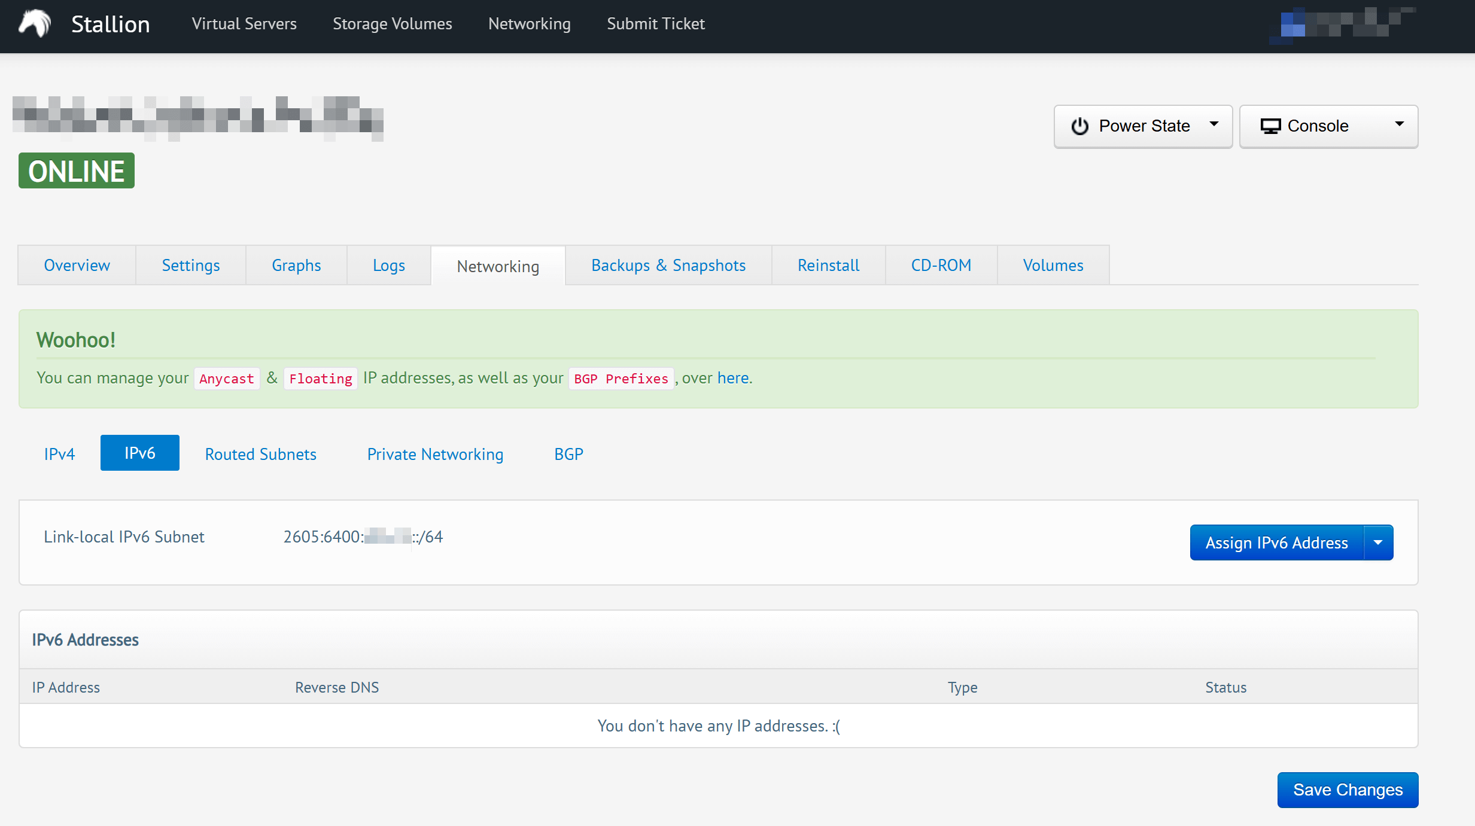This screenshot has width=1475, height=826.
Task: Switch to the Overview tab
Action: point(77,265)
